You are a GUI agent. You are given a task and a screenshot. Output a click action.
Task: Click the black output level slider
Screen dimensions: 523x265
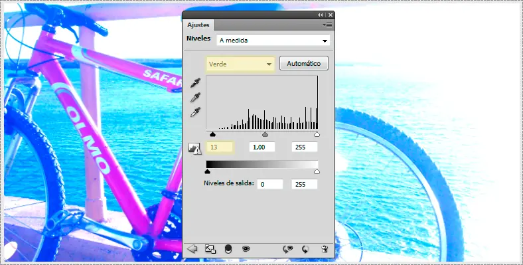pyautogui.click(x=208, y=171)
